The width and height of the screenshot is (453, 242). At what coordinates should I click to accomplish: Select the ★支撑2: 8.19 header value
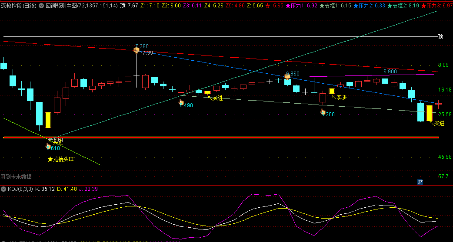(x=403, y=5)
